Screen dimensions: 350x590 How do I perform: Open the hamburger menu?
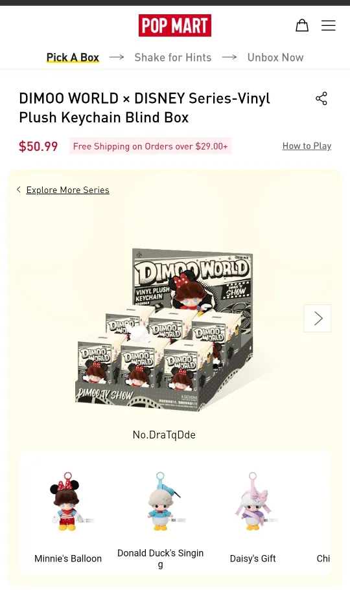click(328, 26)
